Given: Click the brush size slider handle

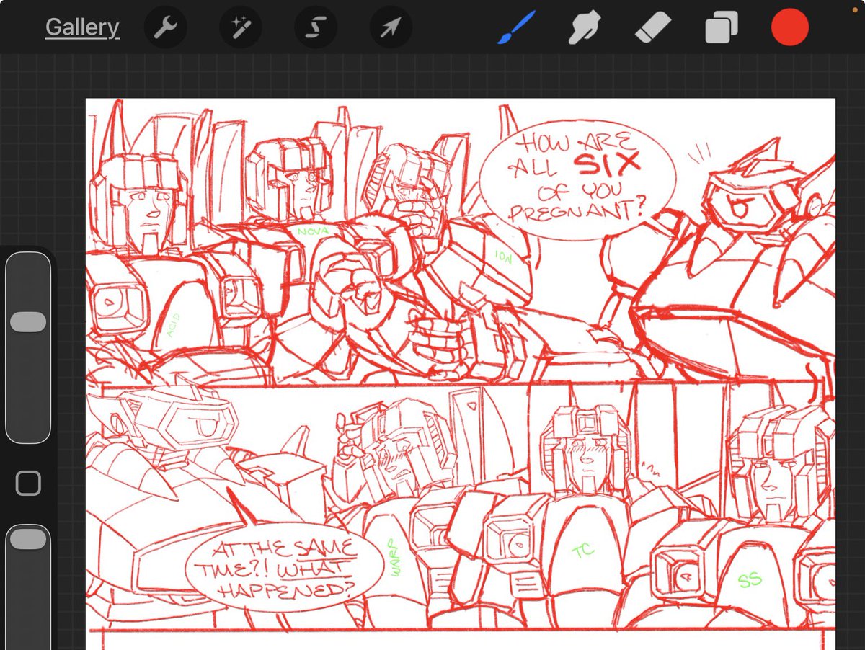Looking at the screenshot, I should click(28, 322).
